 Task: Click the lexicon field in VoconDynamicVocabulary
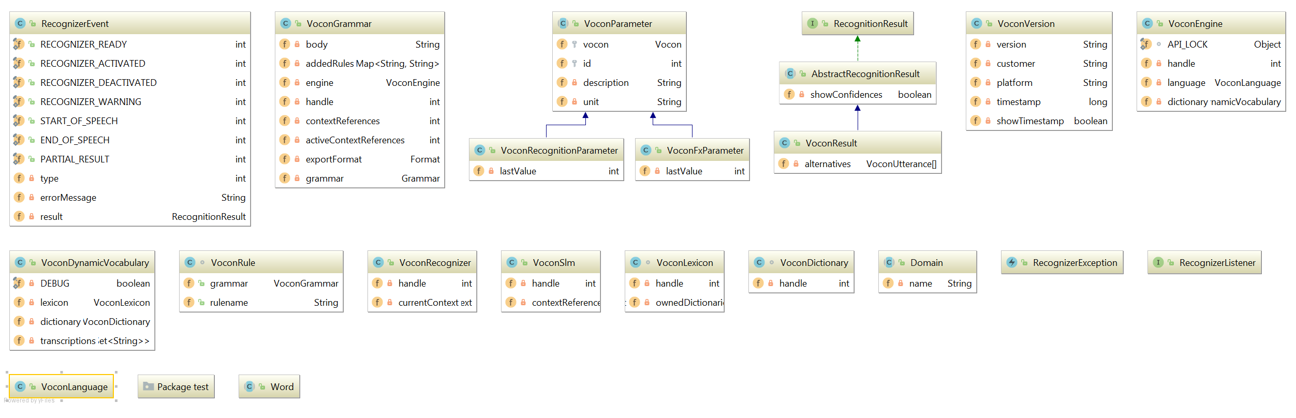point(82,303)
